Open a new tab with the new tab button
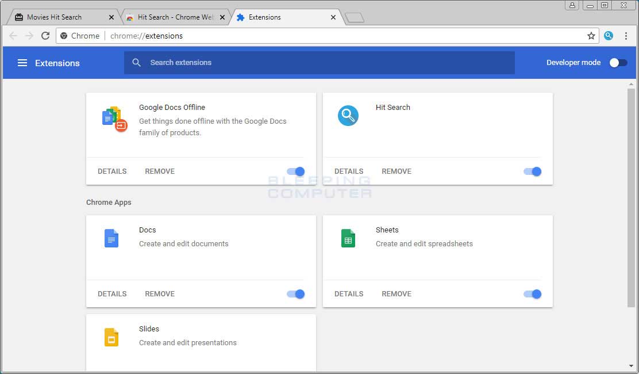639x374 pixels. tap(354, 17)
